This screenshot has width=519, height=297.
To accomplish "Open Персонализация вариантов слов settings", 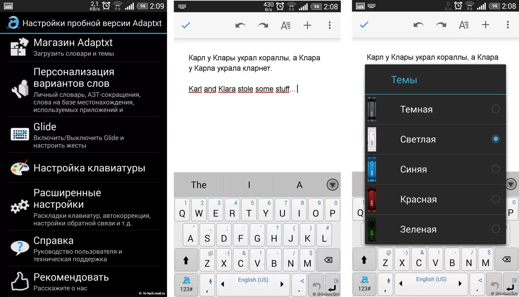I will [83, 89].
